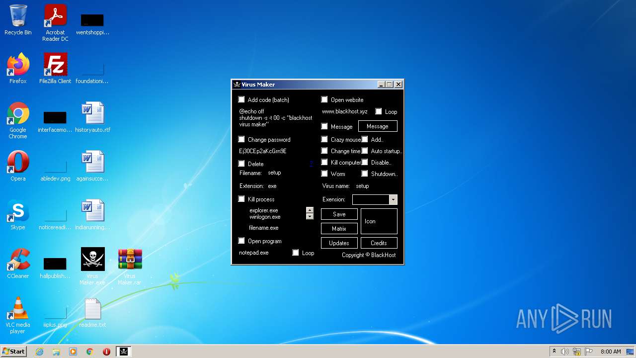This screenshot has height=358, width=636.
Task: Click the Virus Maker taskbar button
Action: point(124,352)
